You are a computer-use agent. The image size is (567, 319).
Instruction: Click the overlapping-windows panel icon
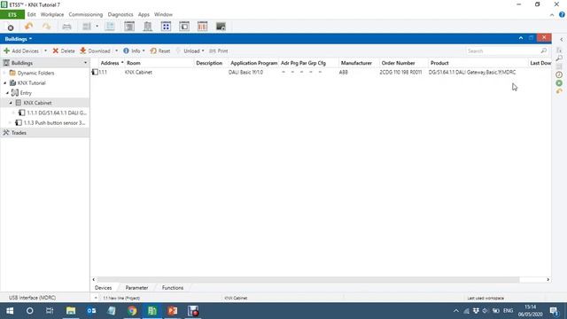(x=184, y=27)
